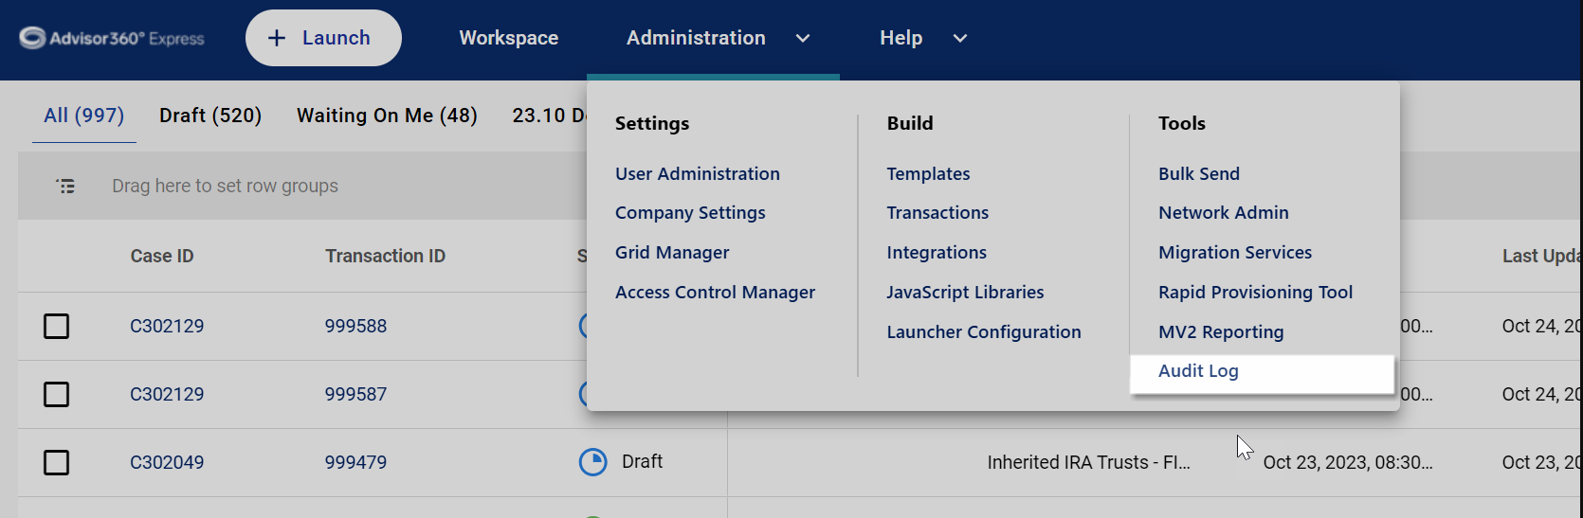The height and width of the screenshot is (518, 1583).
Task: Click the Oct 23, 2023, 08:30 date cell
Action: (1348, 462)
